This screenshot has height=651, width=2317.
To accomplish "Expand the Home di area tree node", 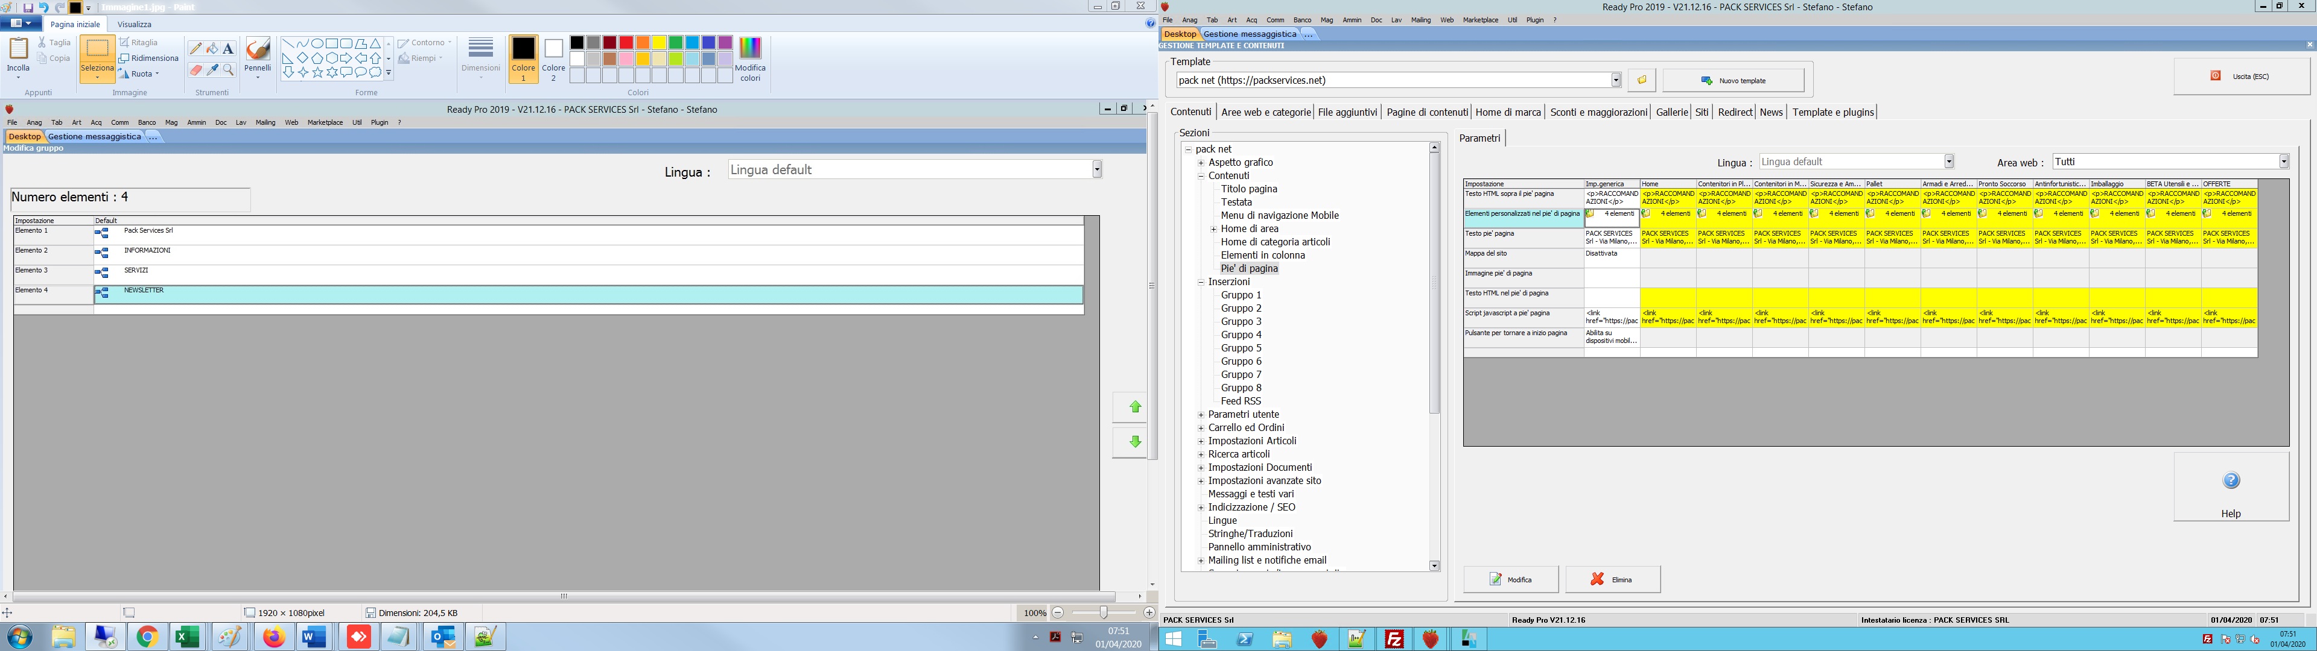I will pyautogui.click(x=1213, y=229).
